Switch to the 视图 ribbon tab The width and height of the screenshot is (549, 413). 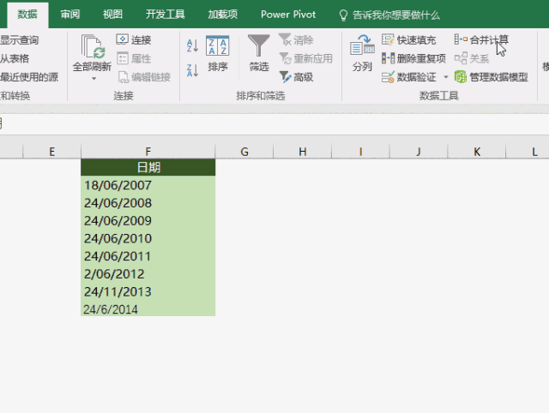point(112,15)
